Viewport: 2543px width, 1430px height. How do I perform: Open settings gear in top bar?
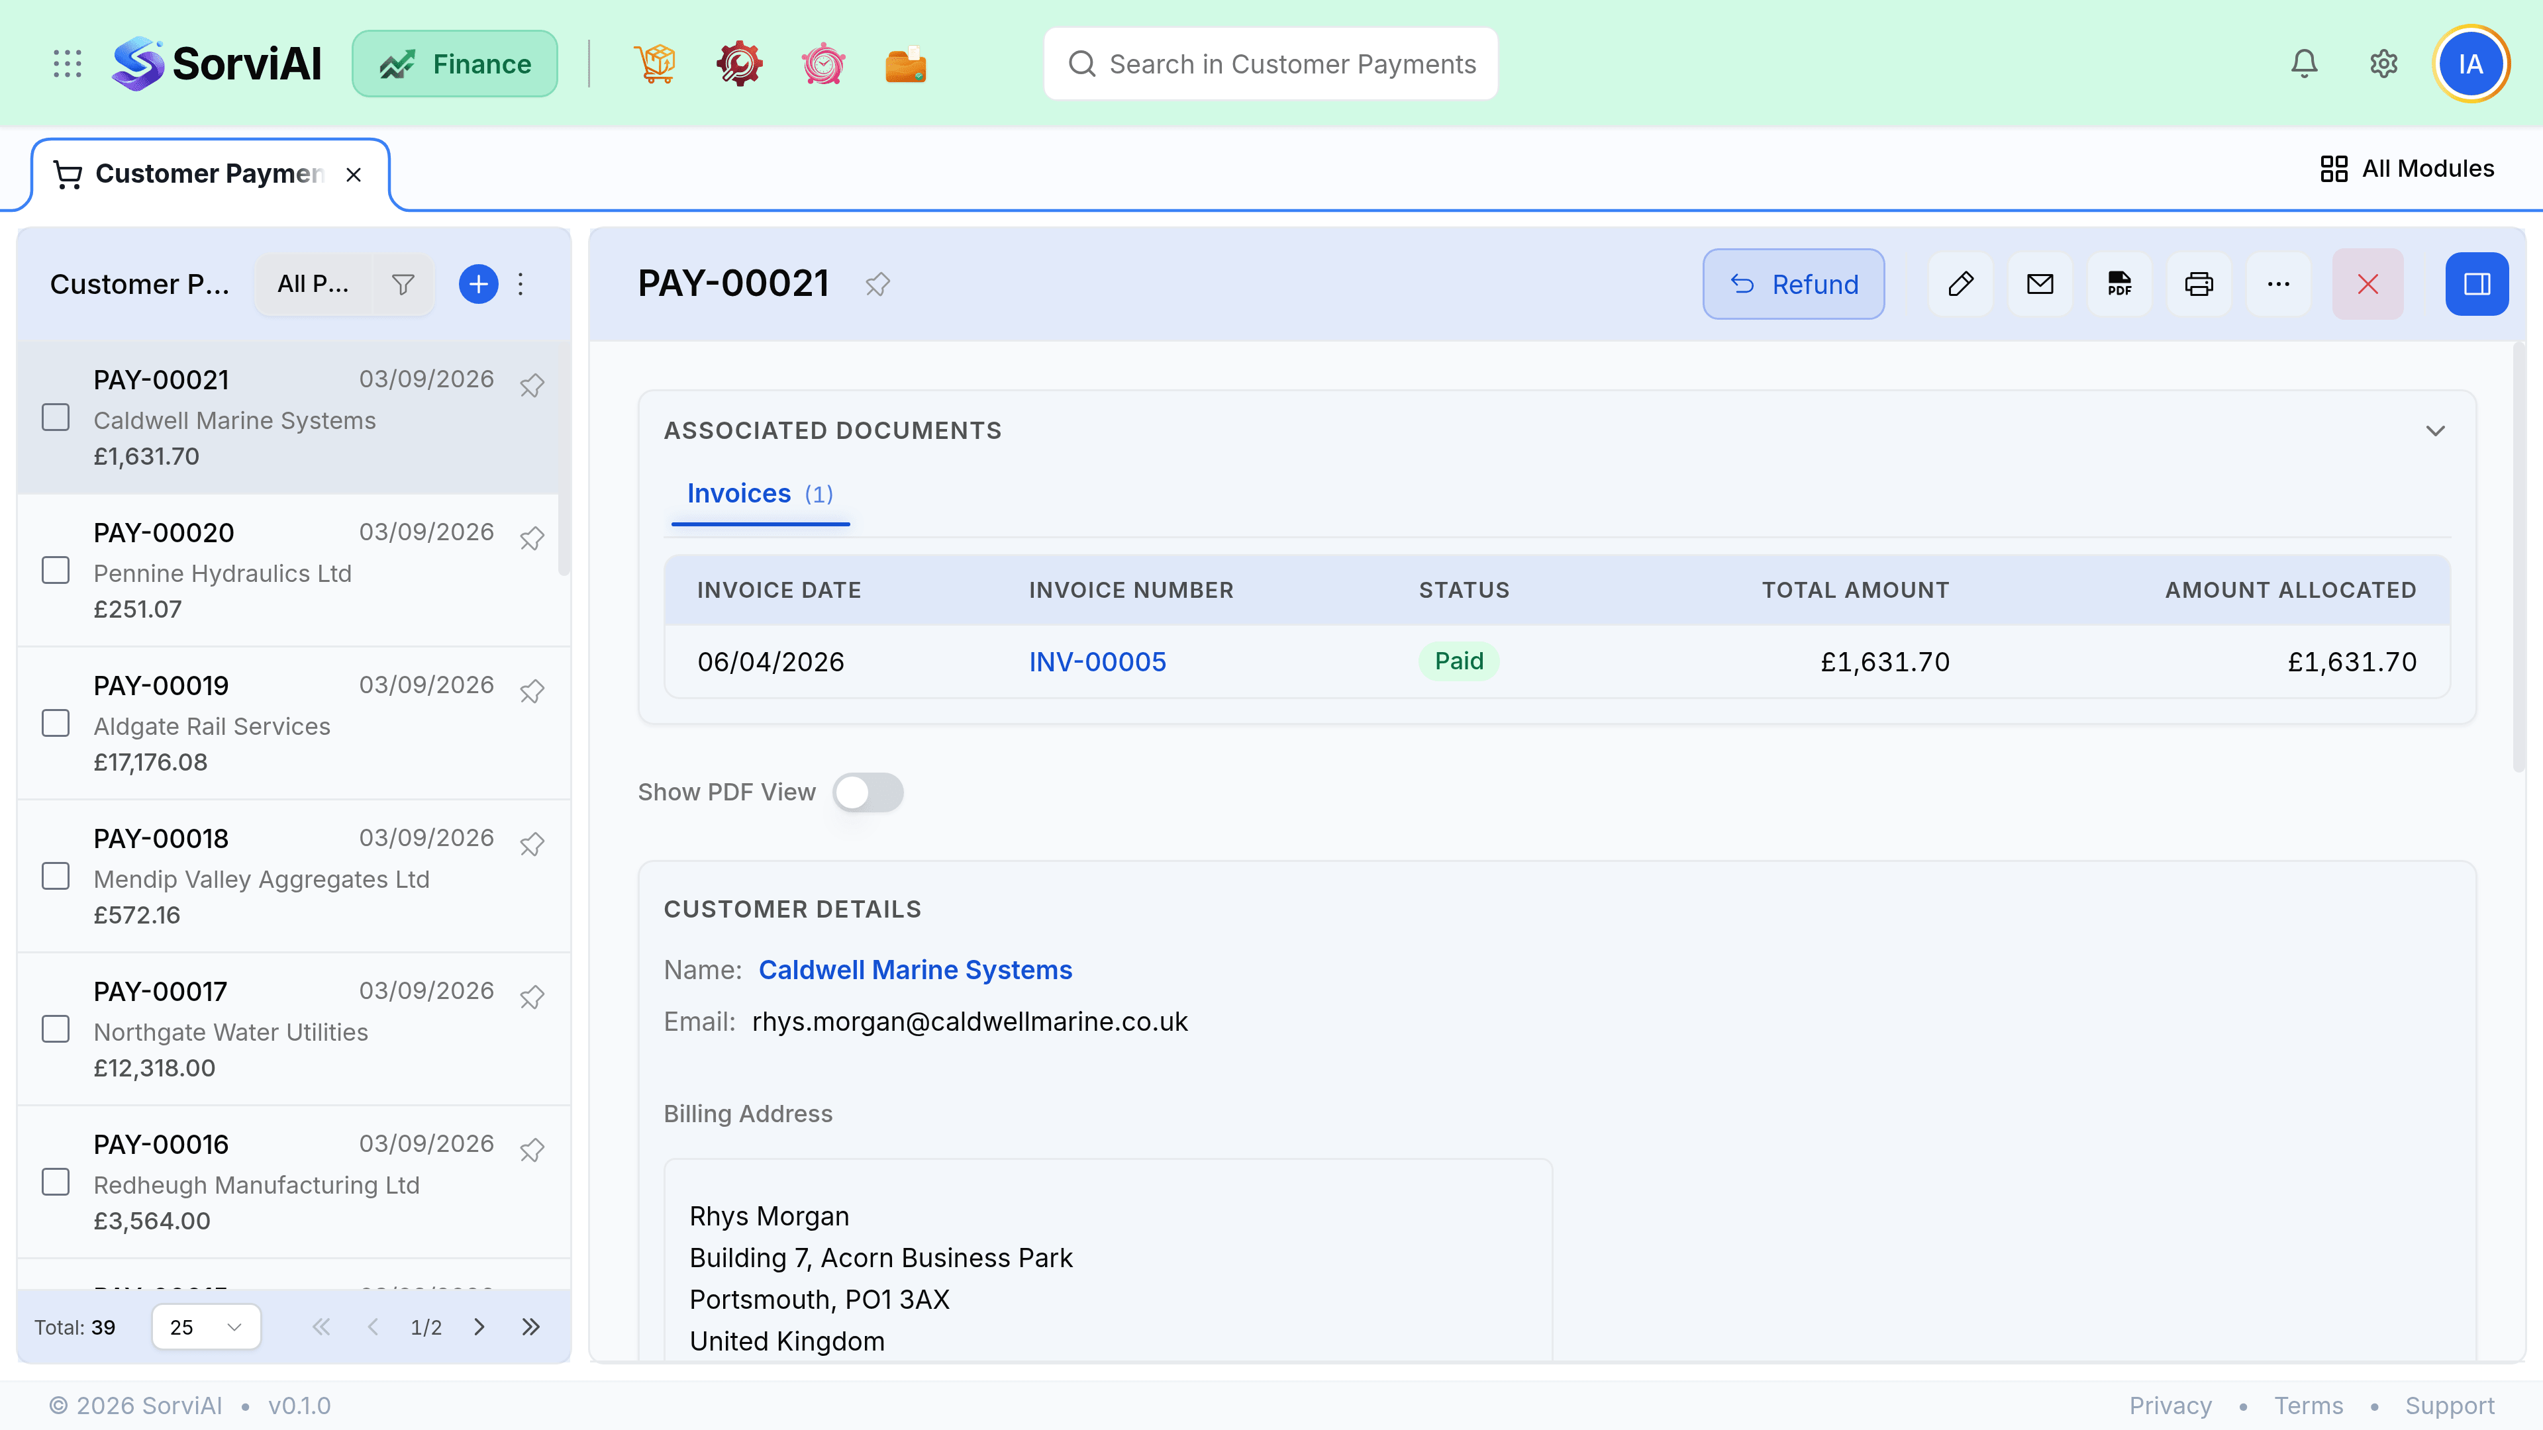2384,64
